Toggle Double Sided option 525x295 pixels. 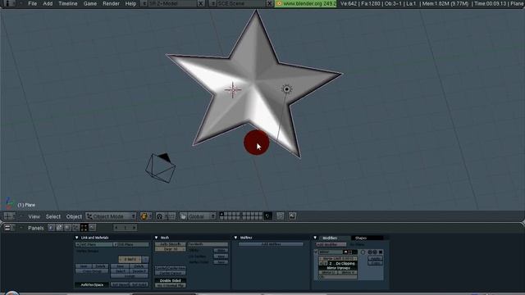click(x=170, y=280)
